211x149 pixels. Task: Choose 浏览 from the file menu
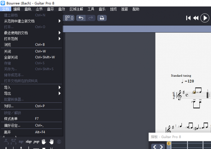(31, 45)
